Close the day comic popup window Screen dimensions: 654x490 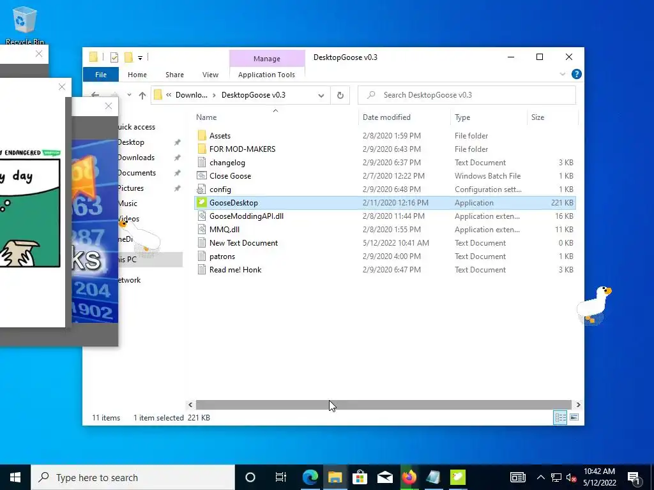(x=62, y=87)
